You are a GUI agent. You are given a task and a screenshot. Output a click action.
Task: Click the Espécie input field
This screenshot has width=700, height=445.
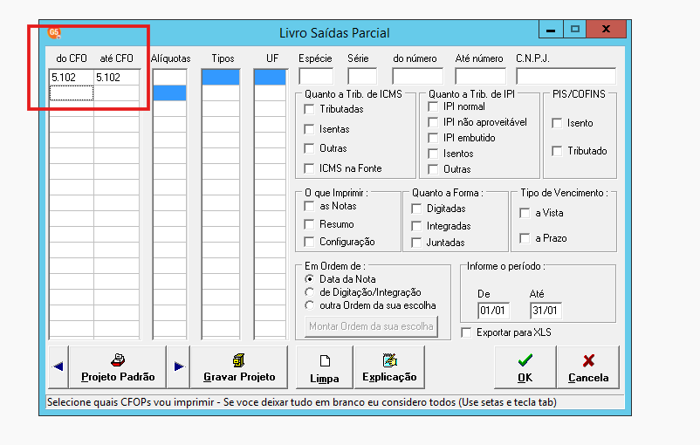click(x=316, y=76)
